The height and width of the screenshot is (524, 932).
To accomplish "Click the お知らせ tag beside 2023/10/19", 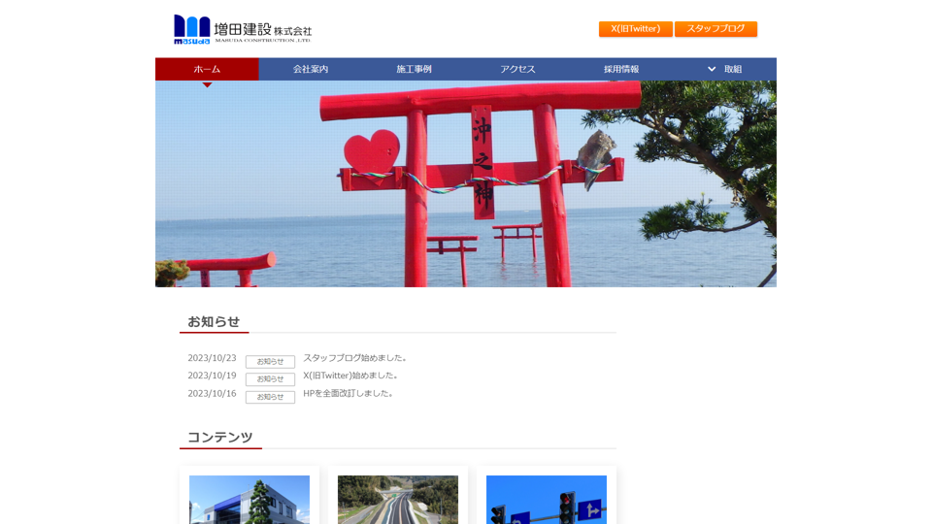I will click(270, 379).
